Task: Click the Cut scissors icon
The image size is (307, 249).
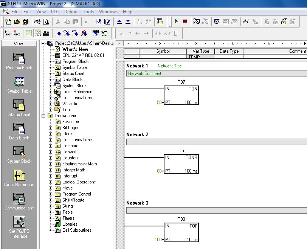Action: (x=58, y=21)
